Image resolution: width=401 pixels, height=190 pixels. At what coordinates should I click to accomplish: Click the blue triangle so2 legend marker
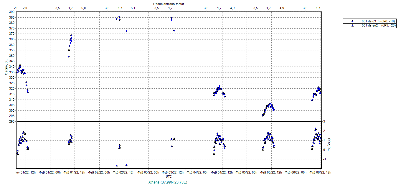(352, 26)
